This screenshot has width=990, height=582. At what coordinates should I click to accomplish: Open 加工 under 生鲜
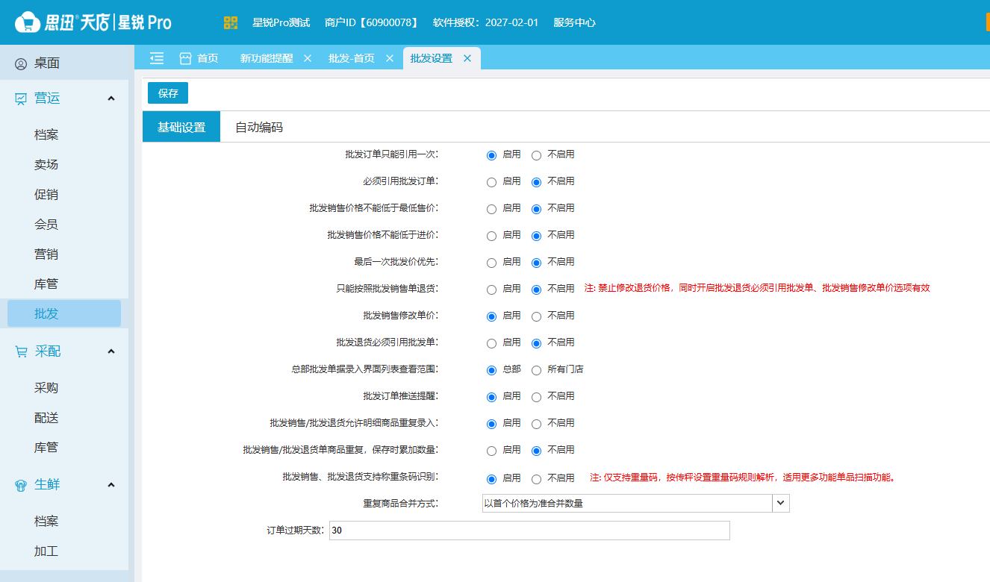(x=46, y=551)
